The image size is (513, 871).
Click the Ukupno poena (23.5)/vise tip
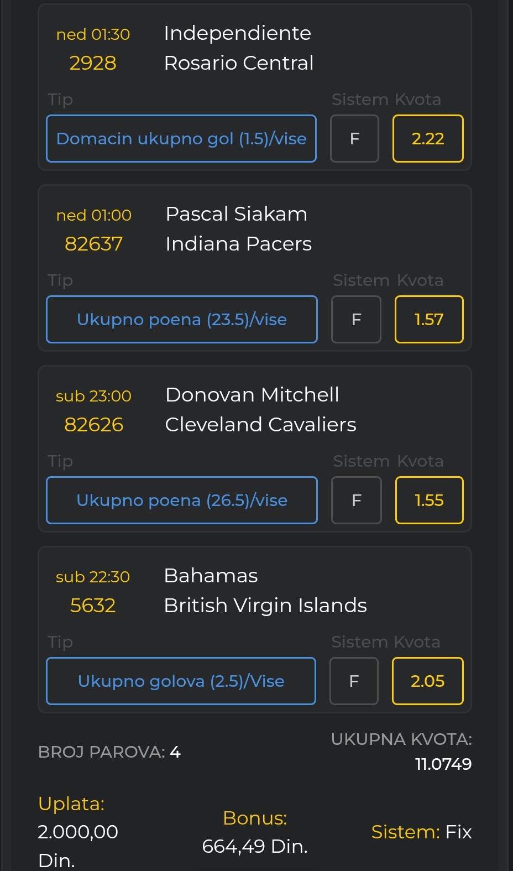coord(182,320)
